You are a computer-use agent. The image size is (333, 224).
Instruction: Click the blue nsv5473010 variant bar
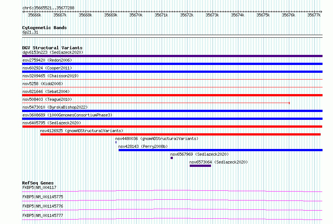(172, 111)
